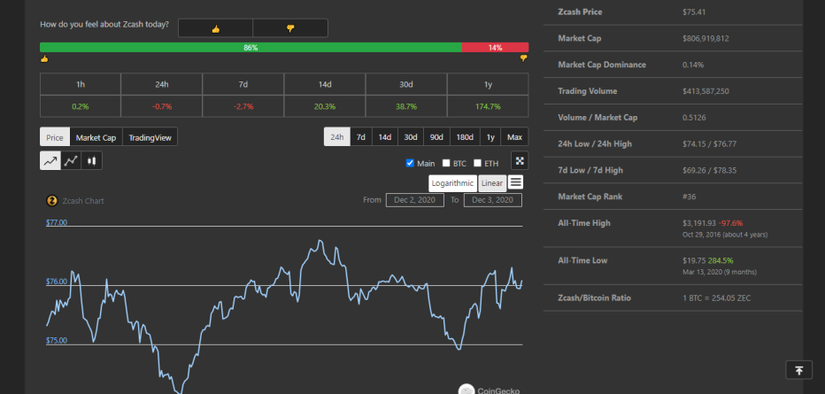Open the TradingView tab
Viewport: 825px width, 394px height.
tap(150, 137)
